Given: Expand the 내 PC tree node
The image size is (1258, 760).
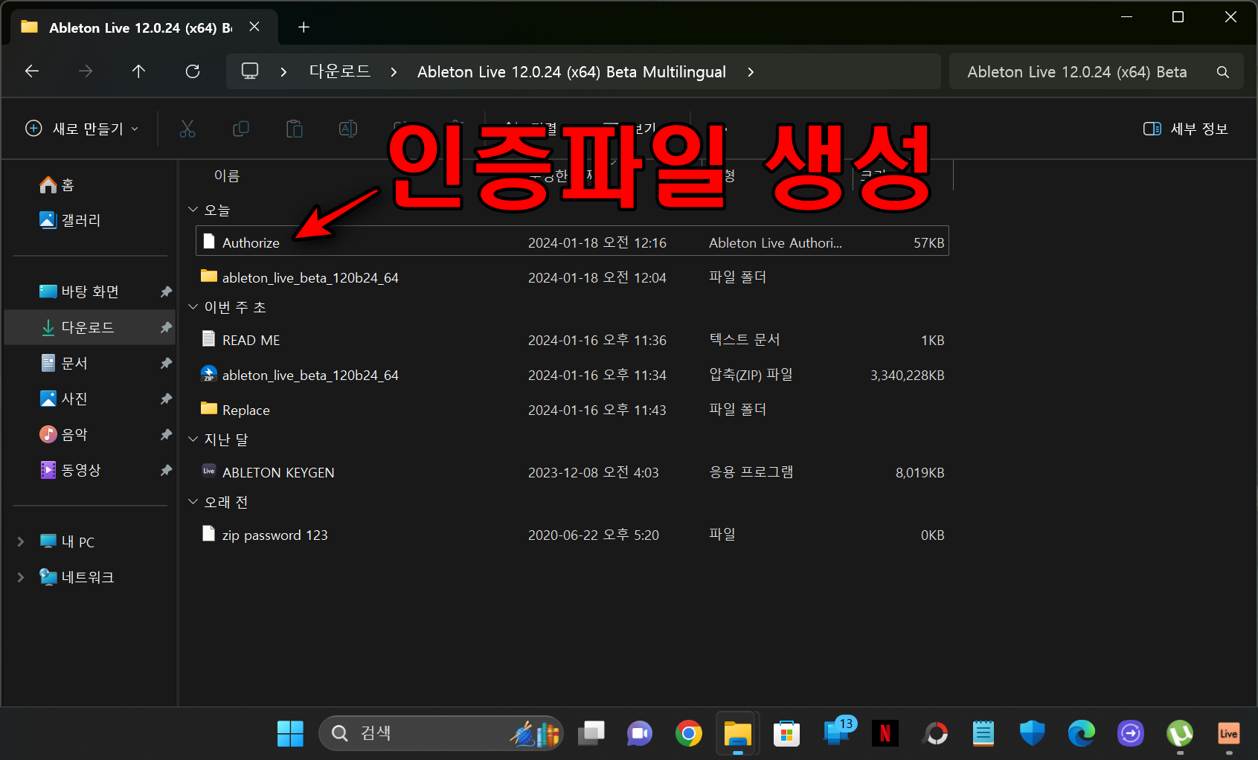Looking at the screenshot, I should 21,541.
